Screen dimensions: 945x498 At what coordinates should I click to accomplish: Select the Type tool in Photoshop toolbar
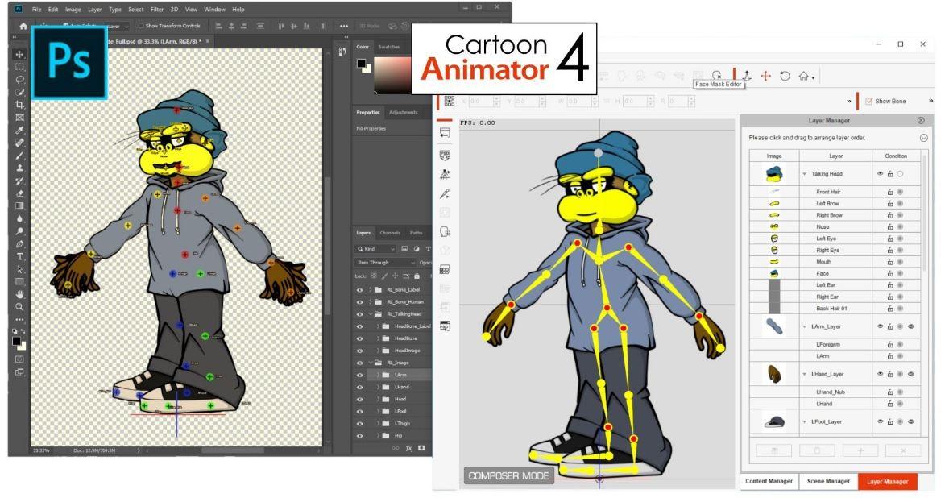[19, 257]
